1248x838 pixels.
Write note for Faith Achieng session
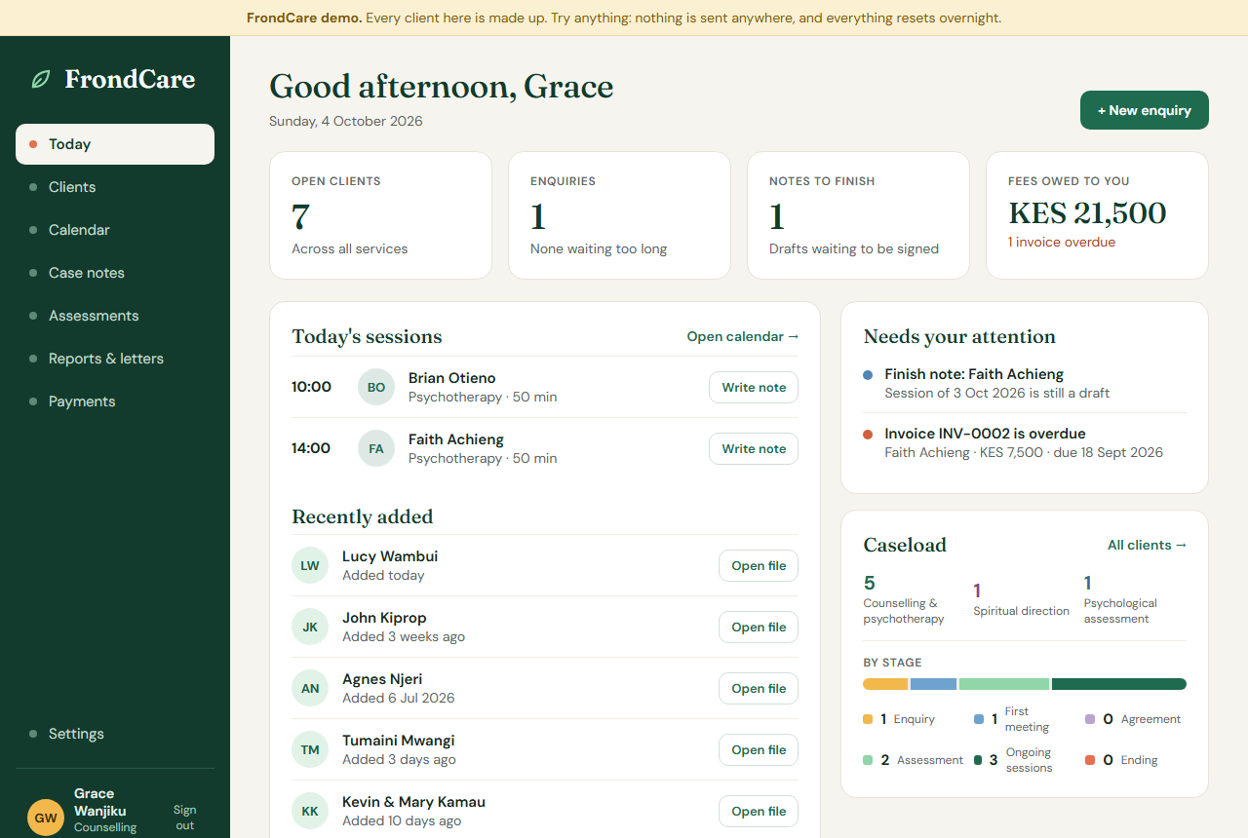[754, 448]
